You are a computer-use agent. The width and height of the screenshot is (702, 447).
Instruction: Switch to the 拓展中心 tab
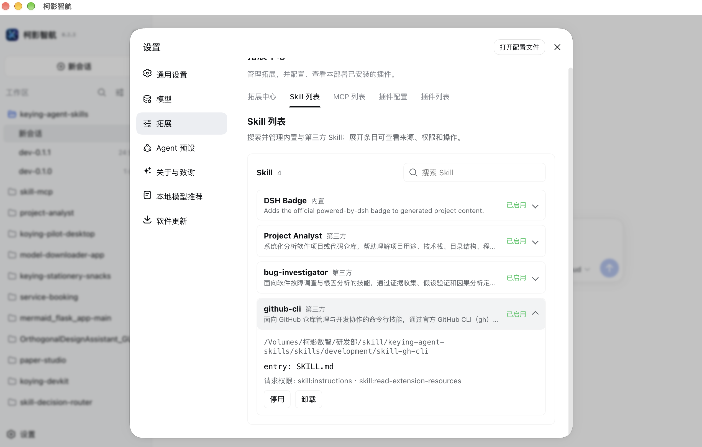[x=262, y=97]
